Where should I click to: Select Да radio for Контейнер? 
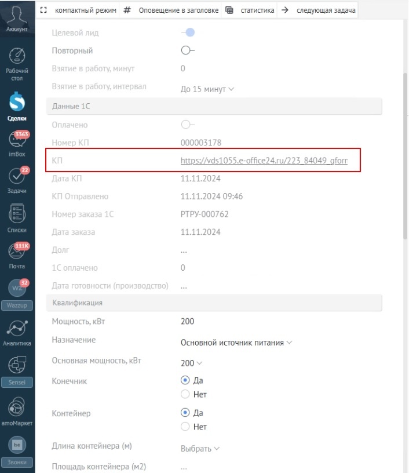(x=185, y=413)
